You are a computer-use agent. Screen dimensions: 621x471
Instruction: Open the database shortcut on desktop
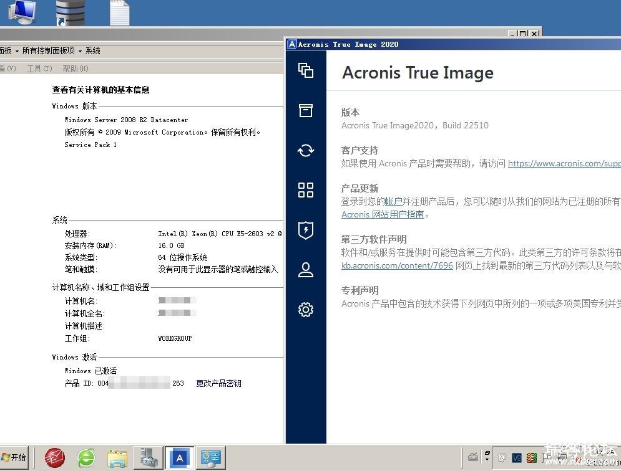(70, 12)
